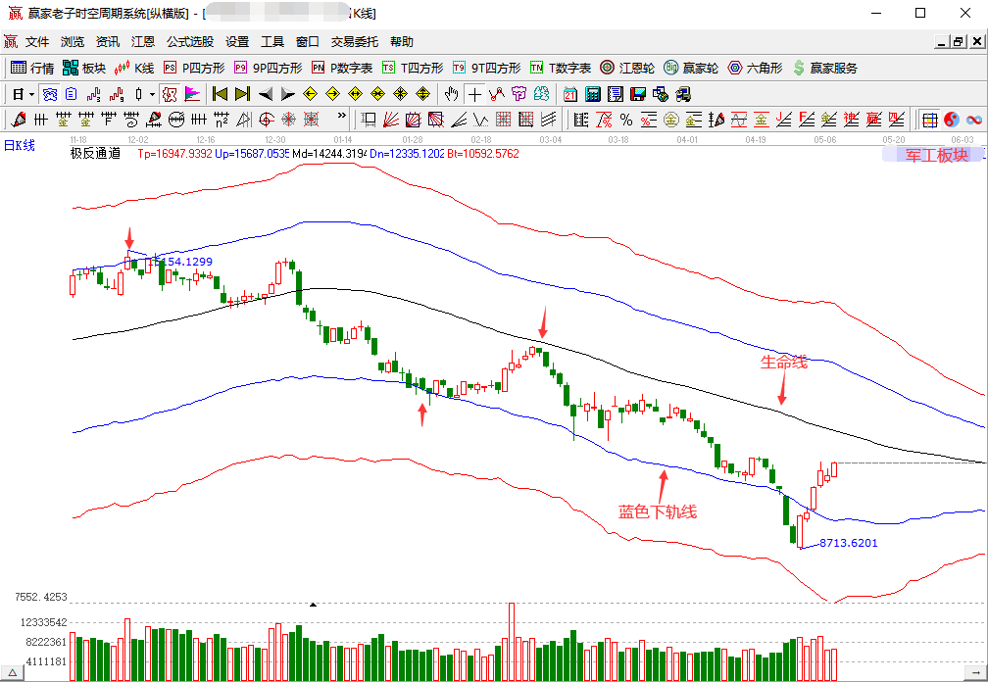
Task: Open 9P四方形 tool
Action: pyautogui.click(x=268, y=68)
